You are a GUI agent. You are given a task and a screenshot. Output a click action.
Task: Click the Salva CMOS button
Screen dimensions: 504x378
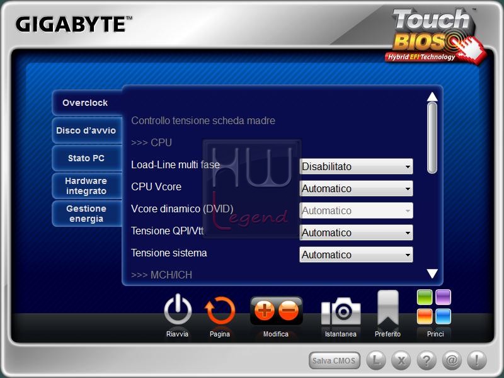pos(335,360)
